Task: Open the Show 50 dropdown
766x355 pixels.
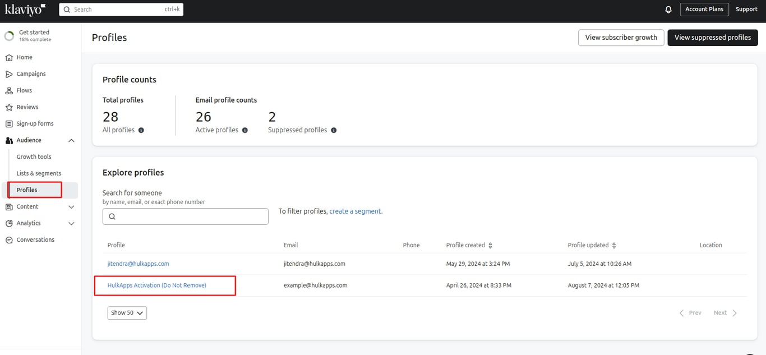Action: point(127,313)
